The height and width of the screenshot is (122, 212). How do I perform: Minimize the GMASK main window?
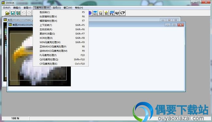193,2
